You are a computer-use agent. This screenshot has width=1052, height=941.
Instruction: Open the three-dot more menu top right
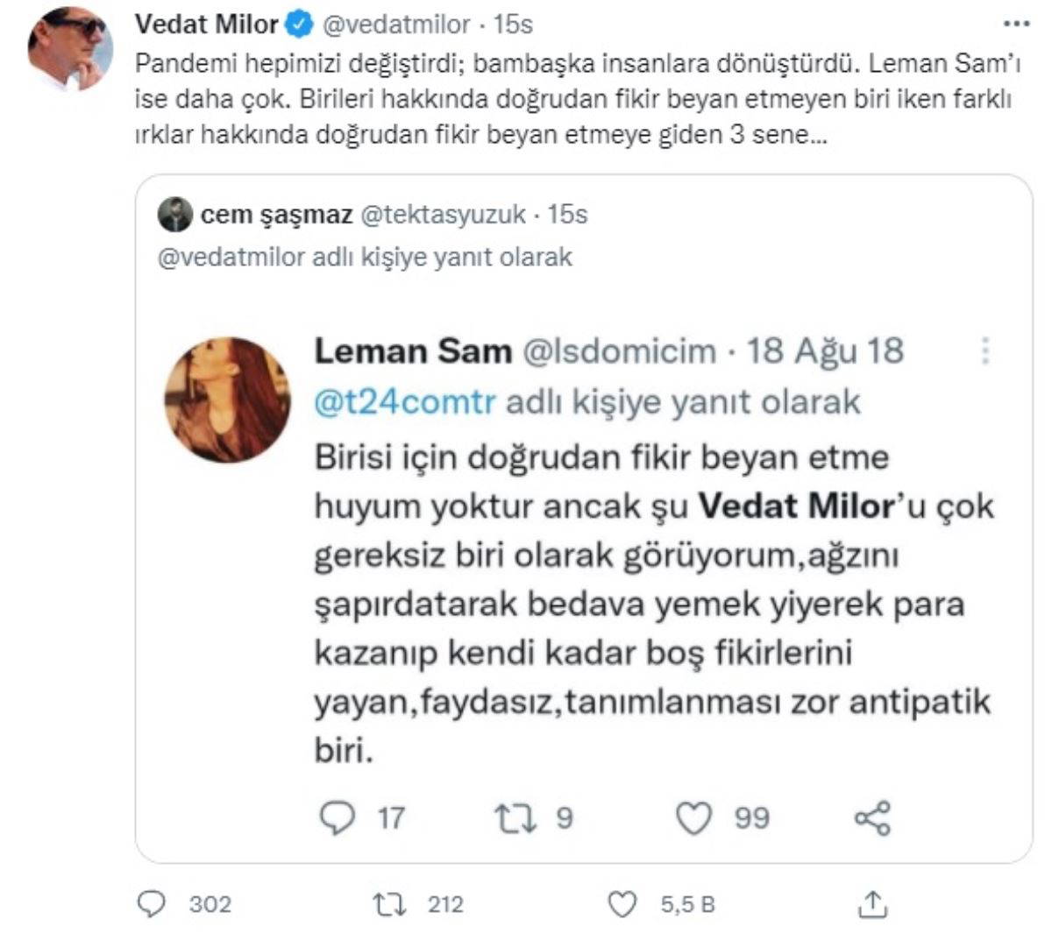pos(1015,24)
